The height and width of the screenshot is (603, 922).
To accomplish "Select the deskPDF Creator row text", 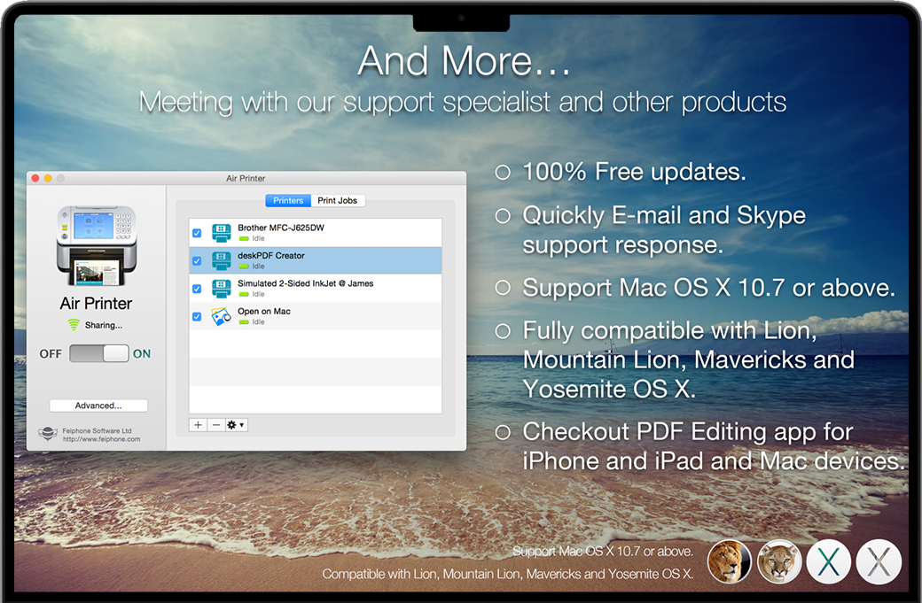I will click(x=271, y=255).
